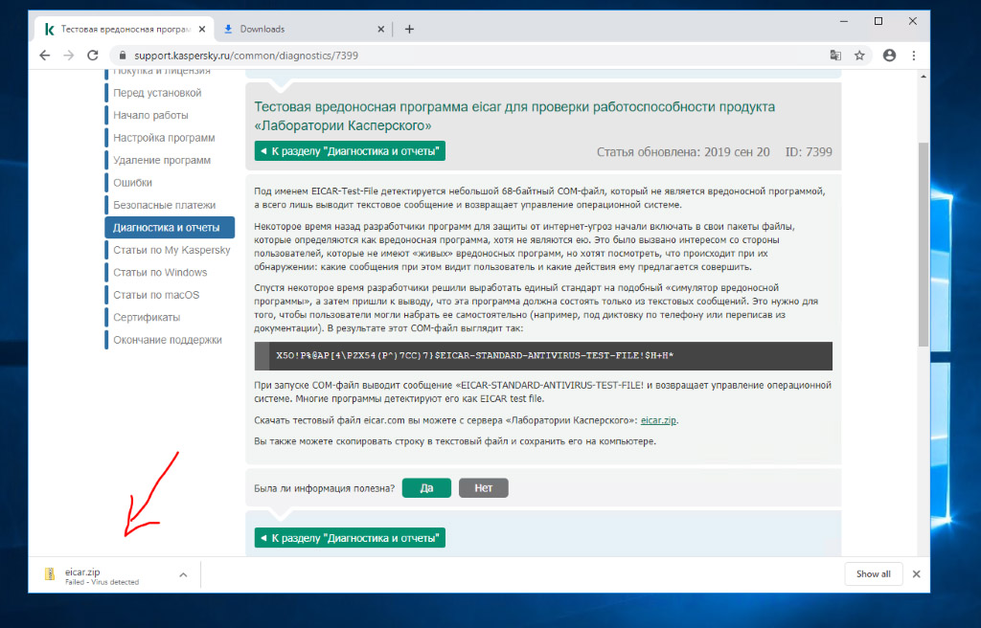Click the bottom 'К разделу Диагностика и отчеты' button
The width and height of the screenshot is (981, 628).
click(350, 538)
